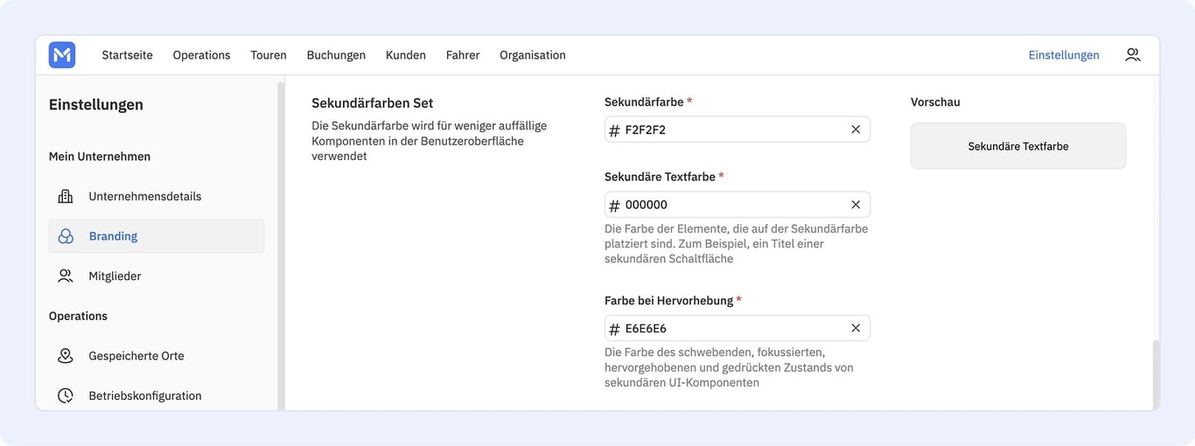
Task: Click the Mitglieder people icon
Action: click(x=66, y=275)
